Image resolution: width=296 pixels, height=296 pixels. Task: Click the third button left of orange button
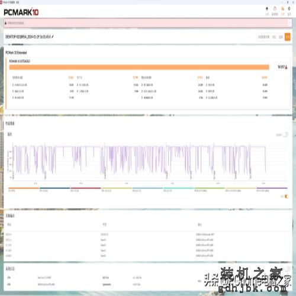(x=263, y=37)
